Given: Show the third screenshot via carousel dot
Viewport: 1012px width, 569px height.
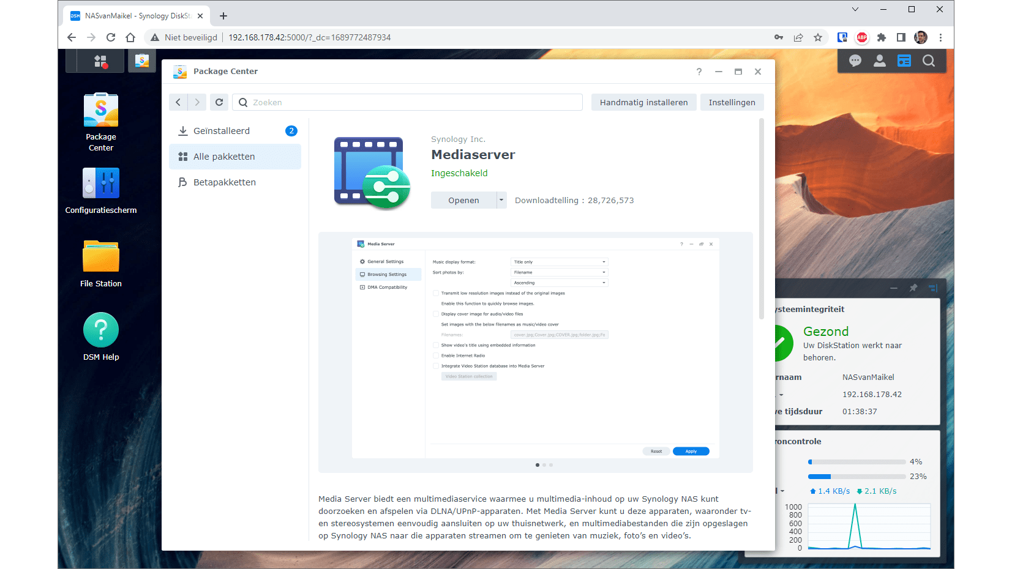Looking at the screenshot, I should 551,465.
